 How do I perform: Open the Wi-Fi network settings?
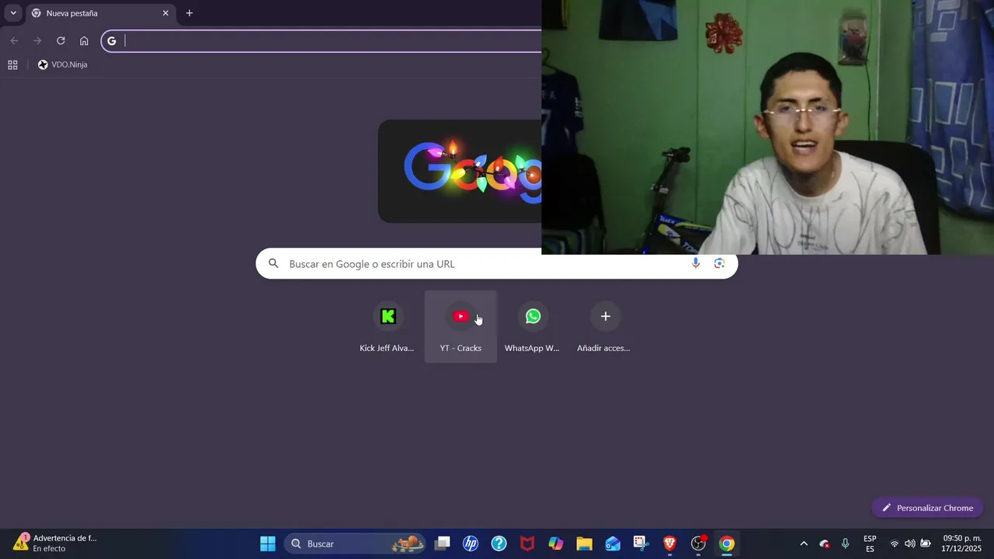point(895,543)
